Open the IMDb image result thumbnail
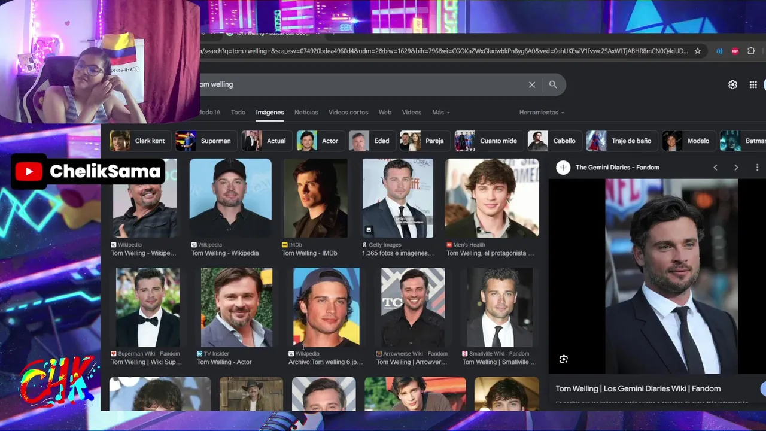Screen dimensions: 766x431 point(315,198)
